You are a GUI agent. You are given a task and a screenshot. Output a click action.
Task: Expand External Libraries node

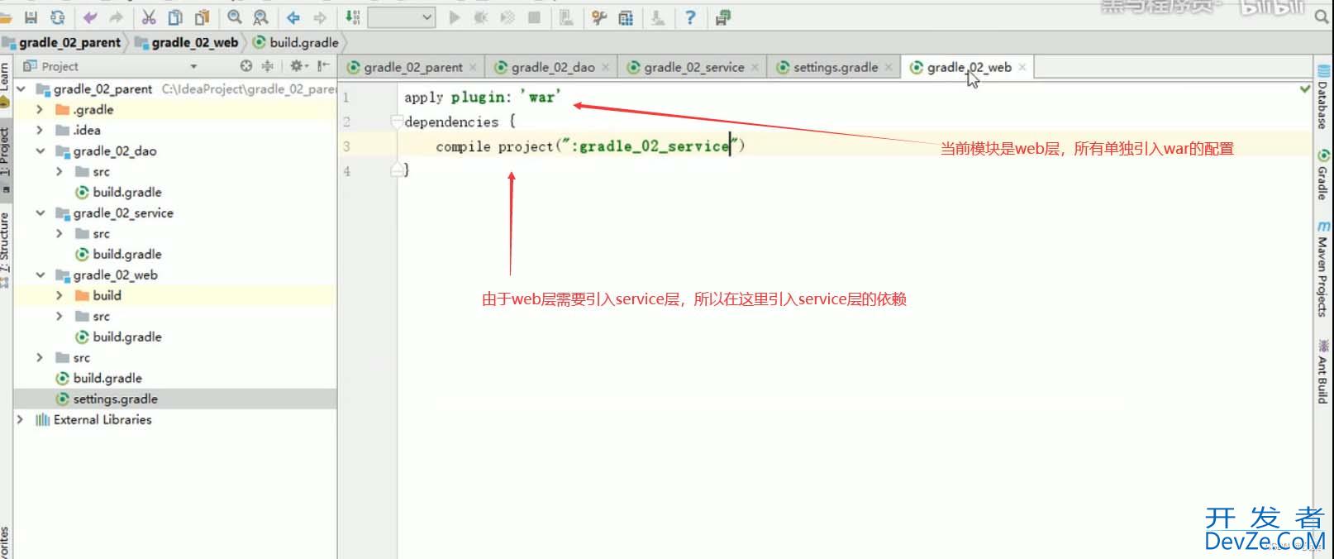[x=21, y=419]
